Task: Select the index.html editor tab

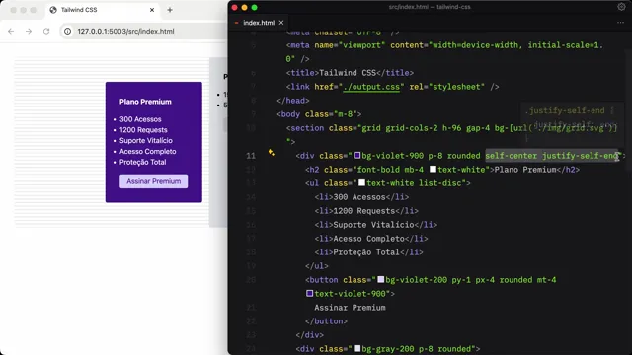Action: 259,23
